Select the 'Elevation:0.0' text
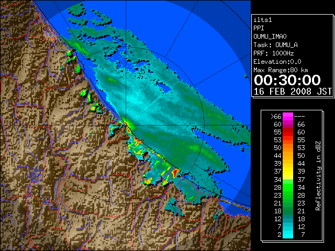This screenshot has height=251, width=335. pyautogui.click(x=277, y=62)
